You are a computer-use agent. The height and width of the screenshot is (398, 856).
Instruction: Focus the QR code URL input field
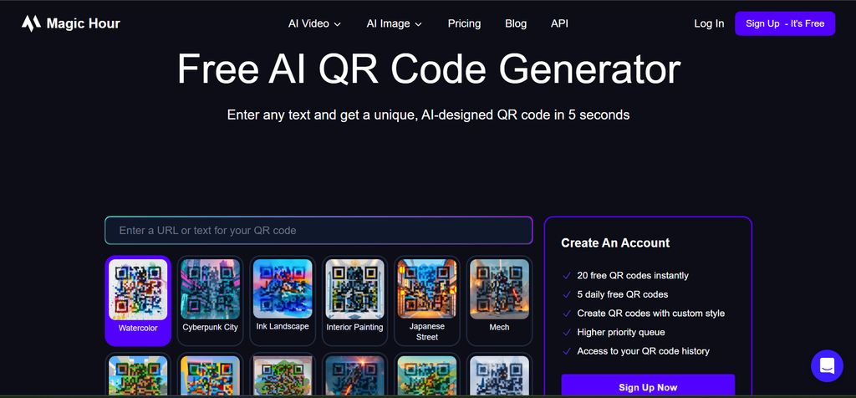click(x=318, y=230)
